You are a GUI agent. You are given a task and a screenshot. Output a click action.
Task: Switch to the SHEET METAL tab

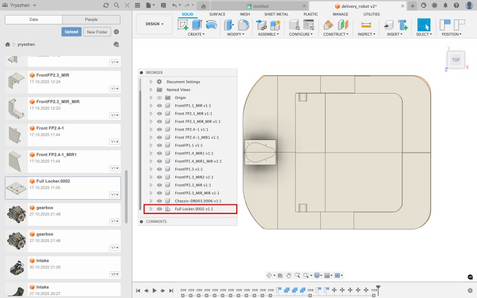[276, 14]
